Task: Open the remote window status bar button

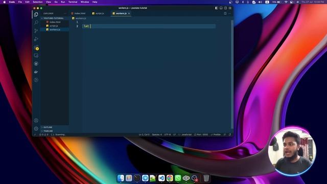Action: tap(35, 134)
